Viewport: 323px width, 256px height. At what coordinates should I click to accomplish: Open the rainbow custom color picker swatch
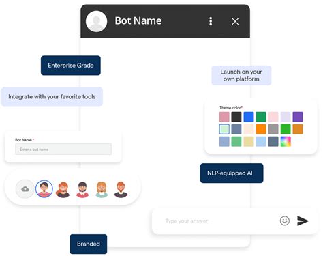tap(286, 141)
